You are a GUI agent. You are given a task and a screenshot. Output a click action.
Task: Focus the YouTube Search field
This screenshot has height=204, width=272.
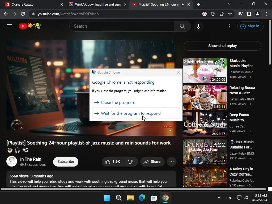click(x=122, y=26)
